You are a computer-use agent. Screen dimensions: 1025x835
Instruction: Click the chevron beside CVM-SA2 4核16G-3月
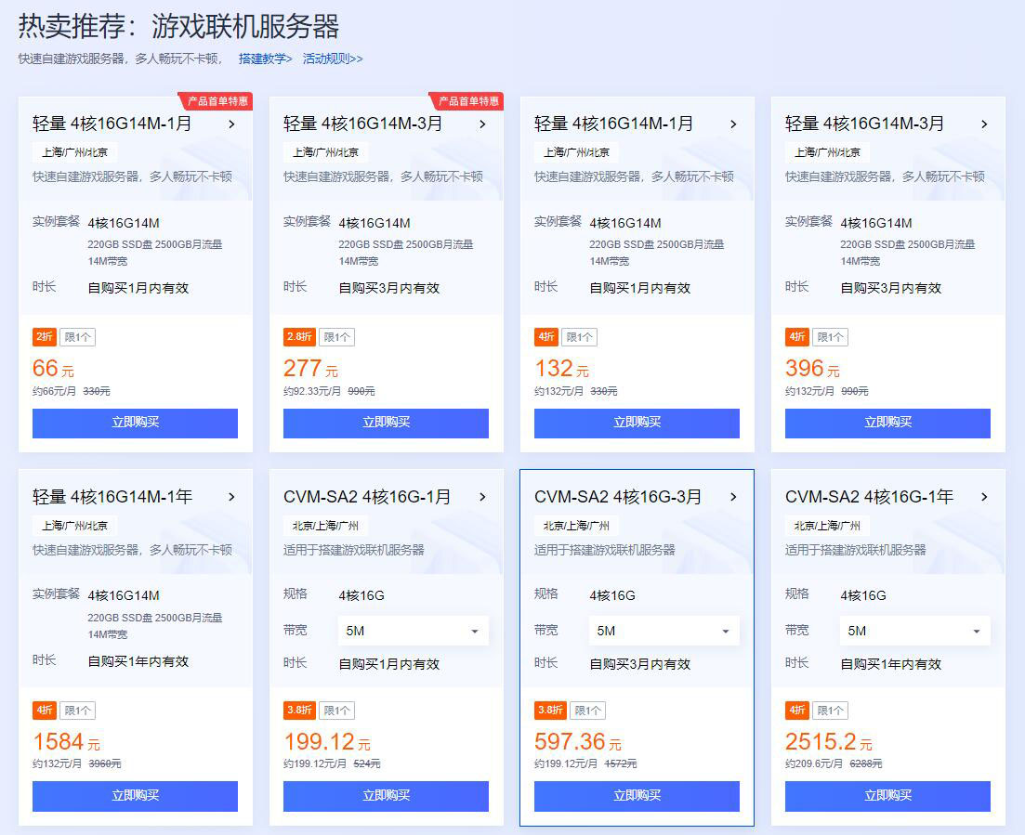click(733, 497)
